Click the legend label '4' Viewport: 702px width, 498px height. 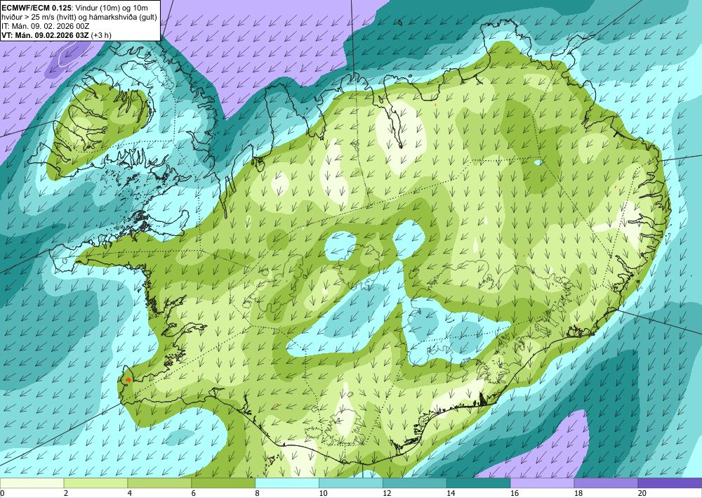pyautogui.click(x=130, y=493)
